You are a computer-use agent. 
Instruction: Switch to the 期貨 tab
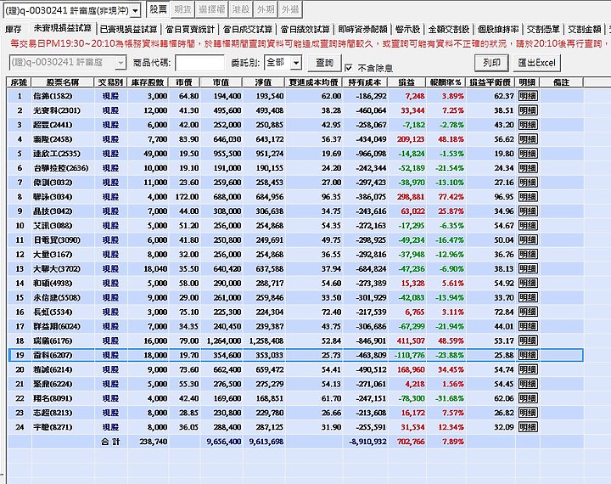[x=182, y=9]
